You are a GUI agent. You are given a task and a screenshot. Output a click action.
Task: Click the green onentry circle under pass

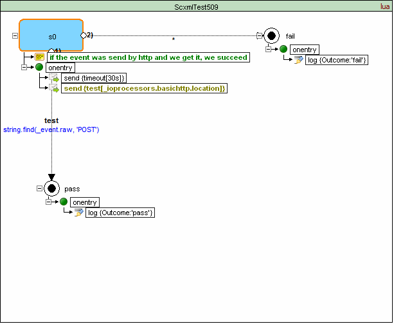pyautogui.click(x=63, y=202)
